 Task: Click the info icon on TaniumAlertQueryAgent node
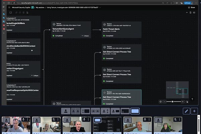[54, 24]
